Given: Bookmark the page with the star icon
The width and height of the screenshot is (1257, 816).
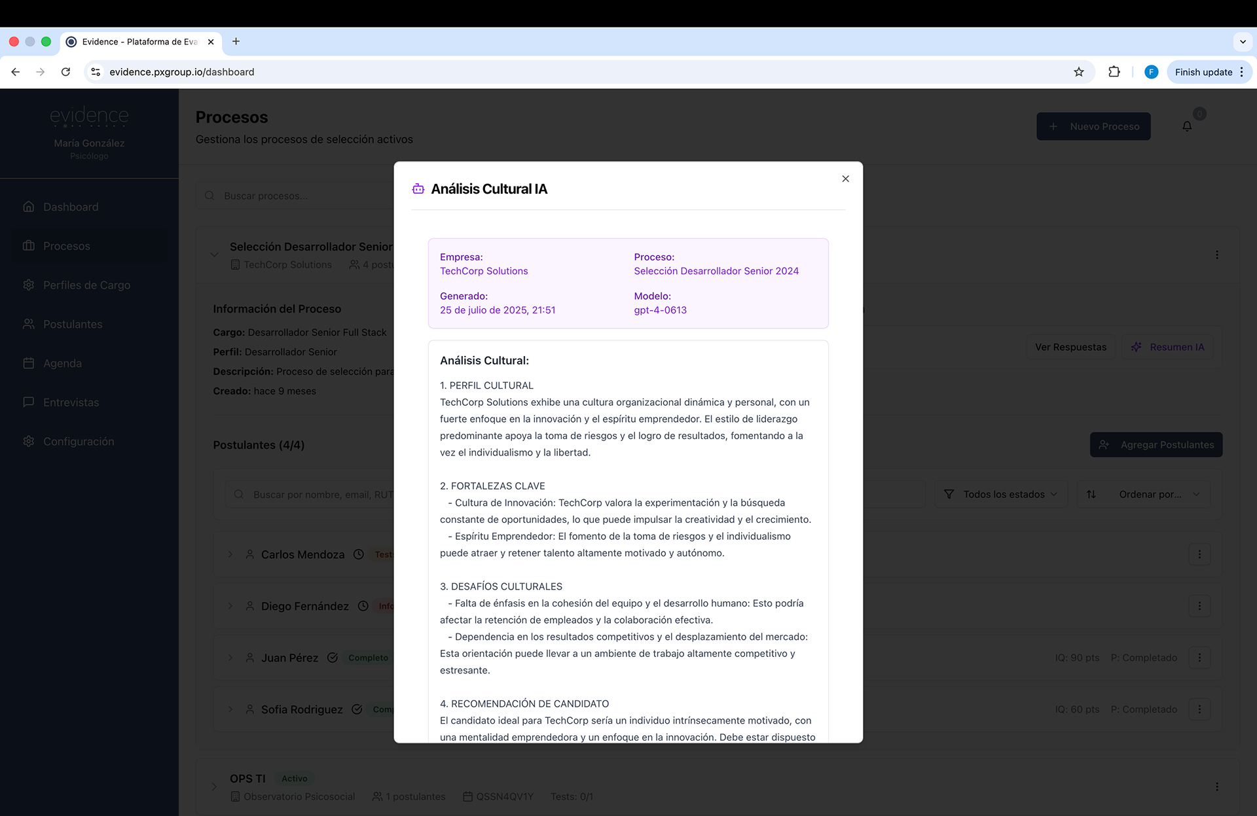Looking at the screenshot, I should click(1079, 72).
